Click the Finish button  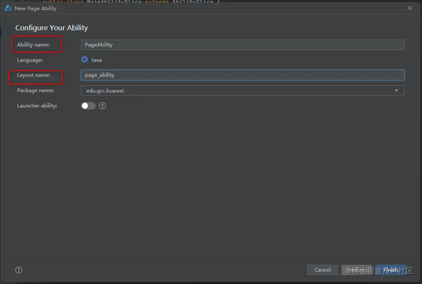click(x=390, y=270)
